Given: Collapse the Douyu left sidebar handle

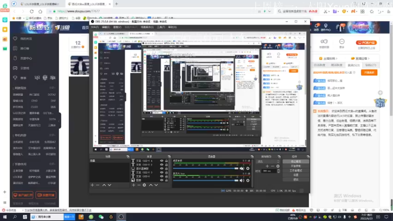Looking at the screenshot, I should pyautogui.click(x=59, y=121).
